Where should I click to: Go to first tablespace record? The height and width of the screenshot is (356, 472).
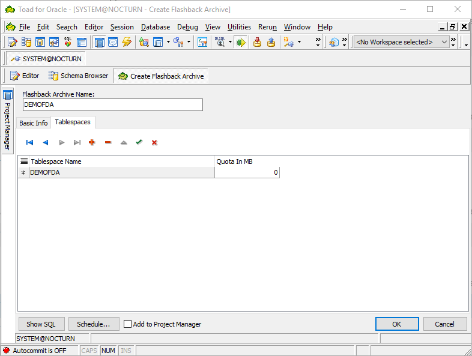tap(29, 142)
